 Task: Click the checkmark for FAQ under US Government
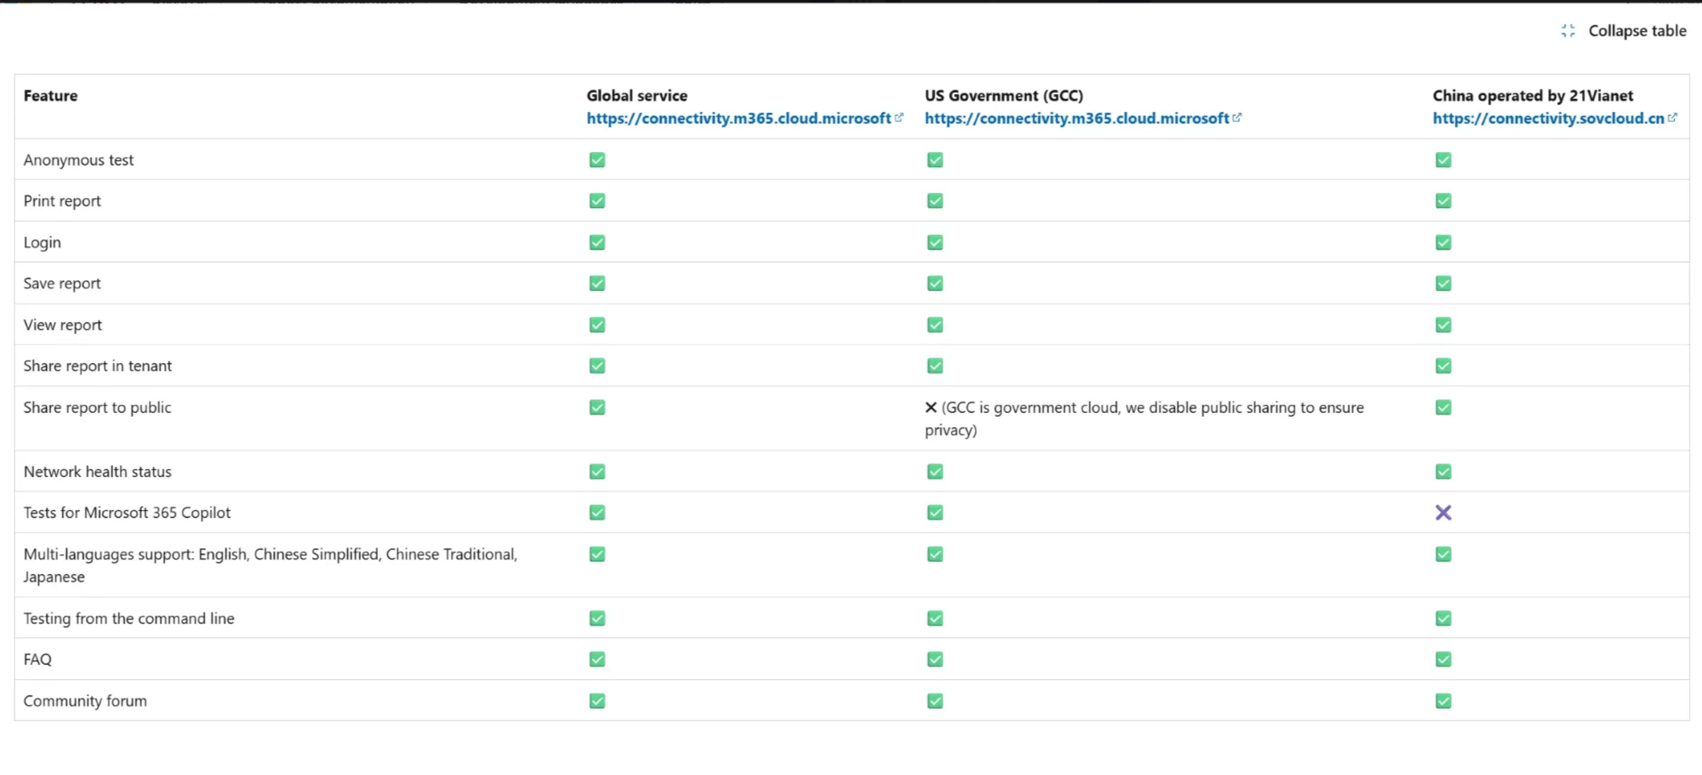934,658
